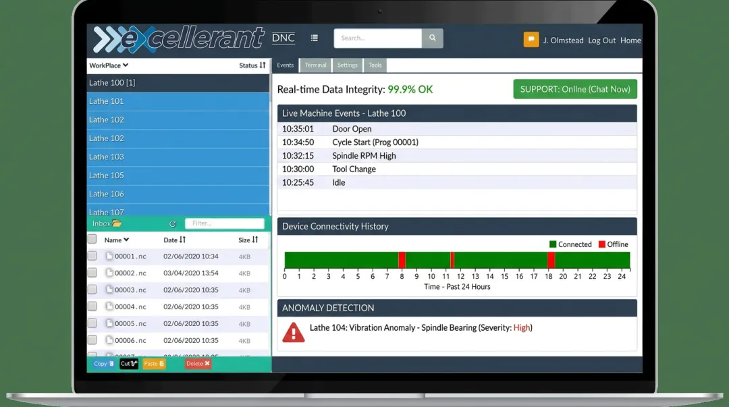Viewport: 729px width, 407px height.
Task: Check the box for 00004.nc
Action: (92, 306)
